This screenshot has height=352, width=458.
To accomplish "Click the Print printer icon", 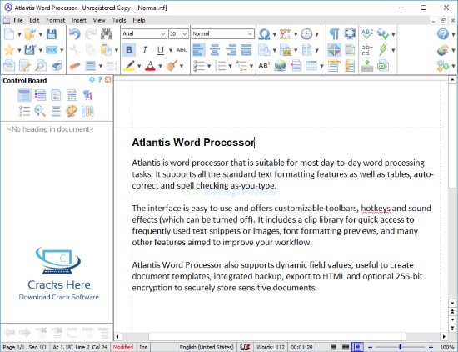I will [57, 66].
